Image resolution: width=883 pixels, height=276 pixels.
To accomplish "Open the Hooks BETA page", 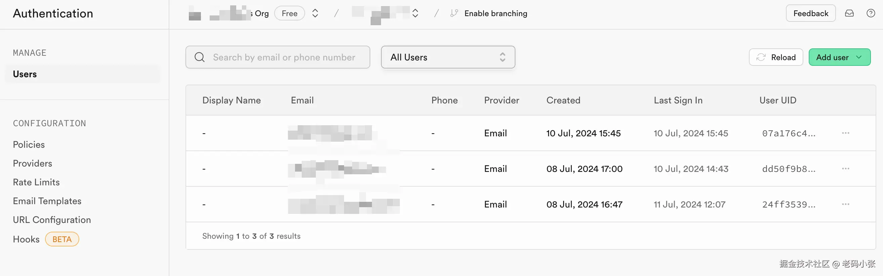I will coord(46,239).
